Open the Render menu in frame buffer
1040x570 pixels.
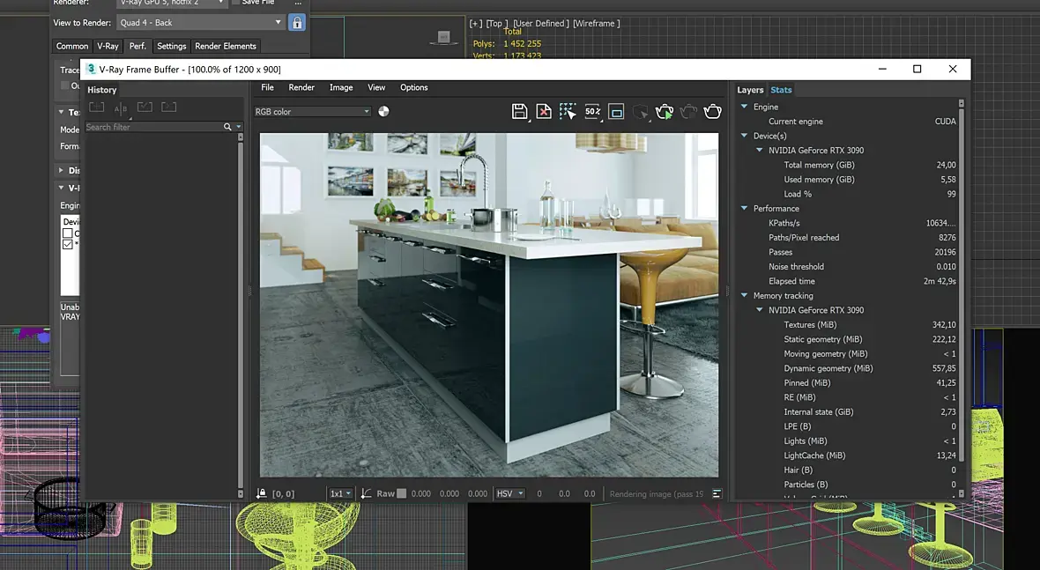click(x=301, y=87)
